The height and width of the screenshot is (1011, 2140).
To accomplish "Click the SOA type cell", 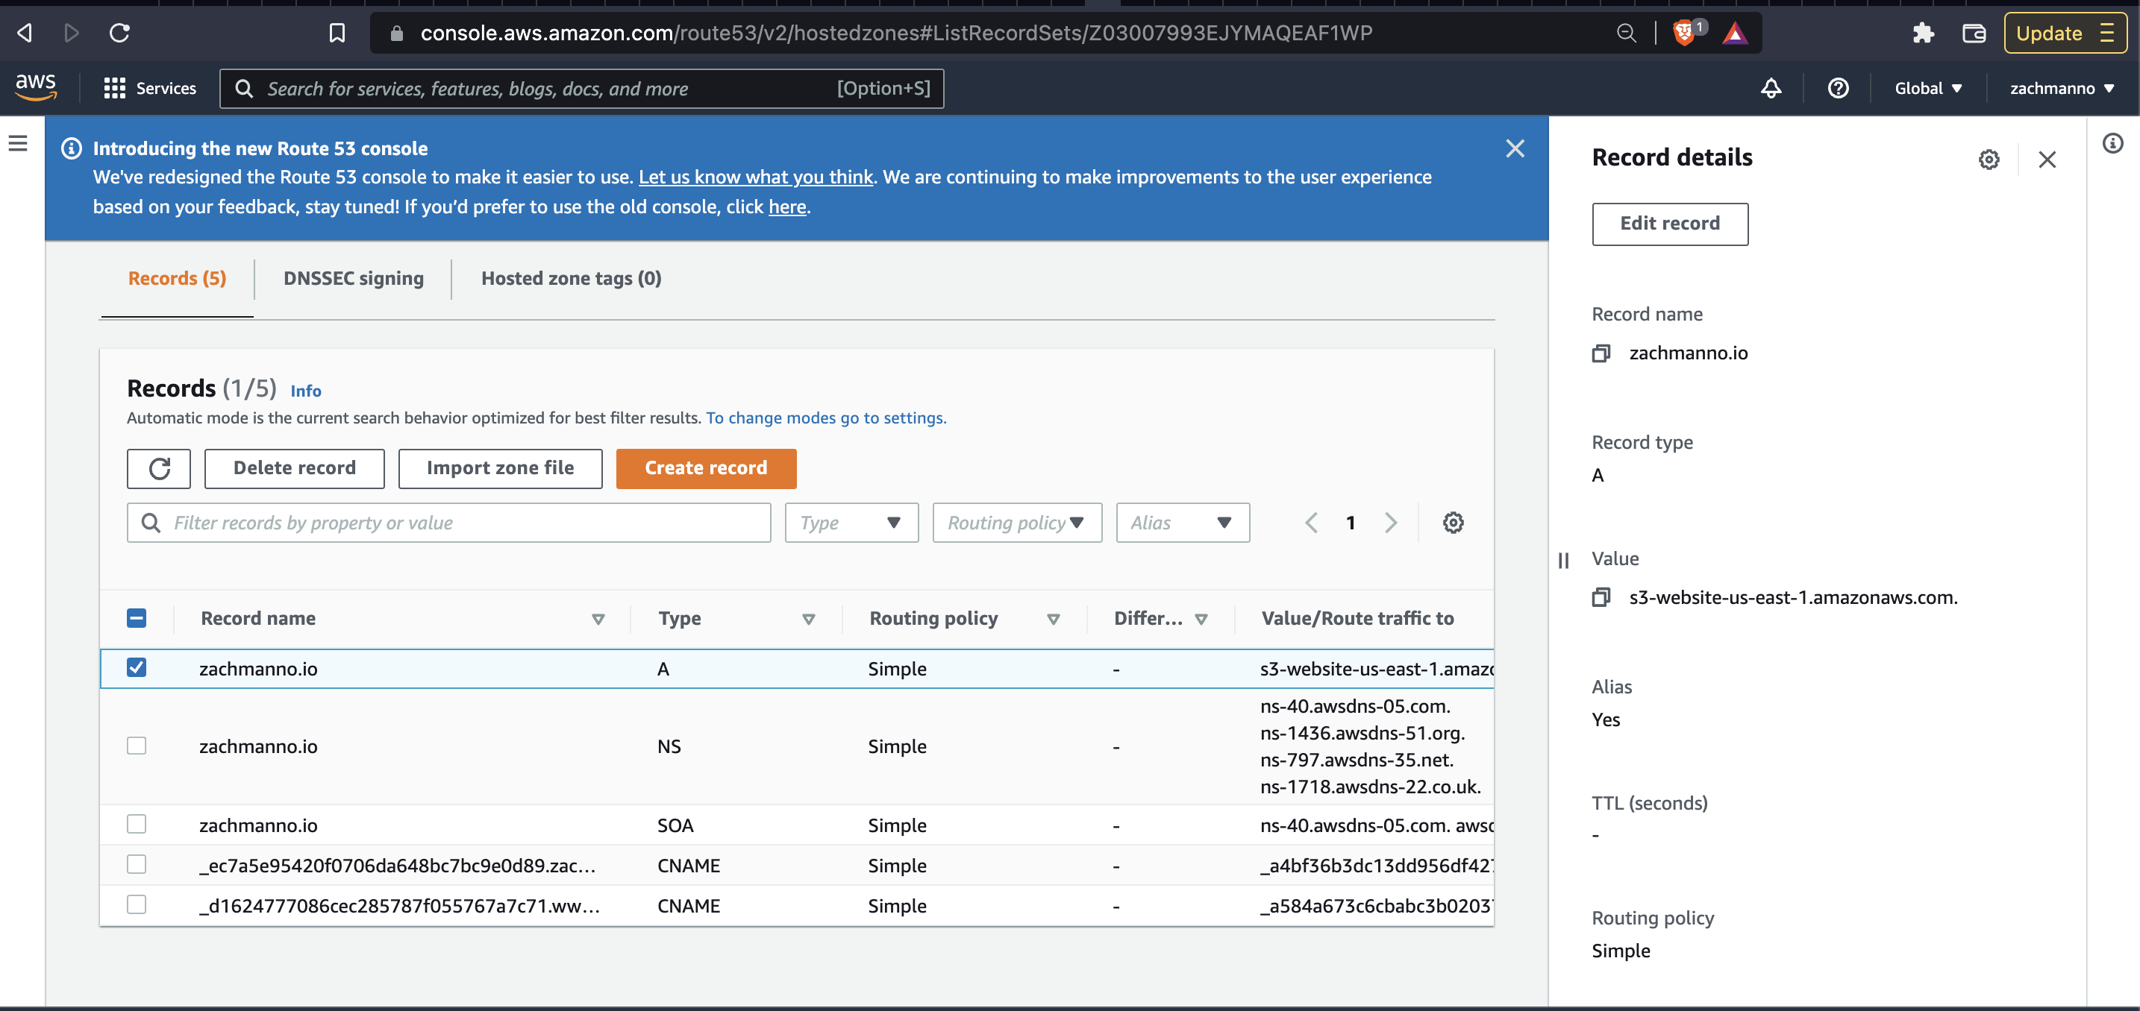I will (675, 825).
